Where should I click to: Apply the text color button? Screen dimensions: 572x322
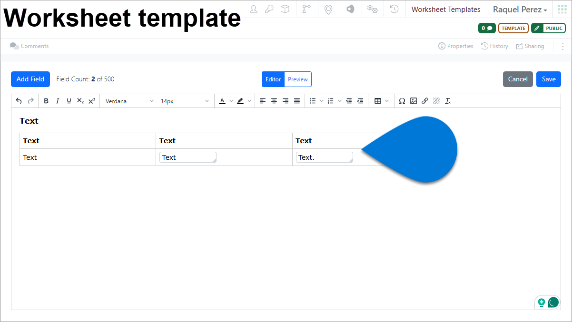pyautogui.click(x=222, y=101)
